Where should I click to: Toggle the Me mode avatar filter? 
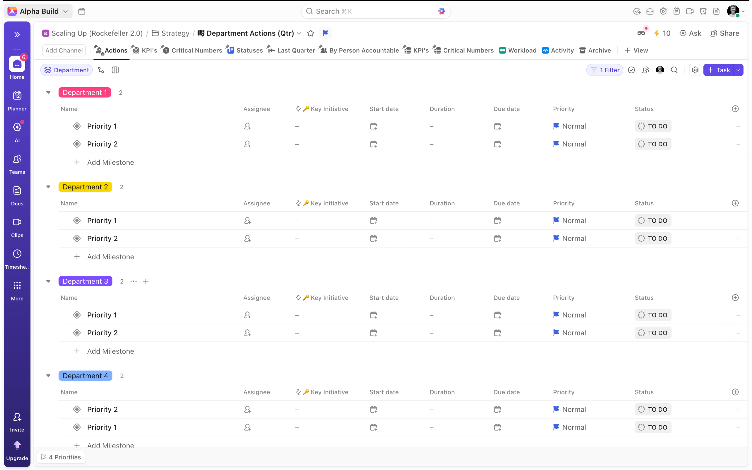[660, 70]
